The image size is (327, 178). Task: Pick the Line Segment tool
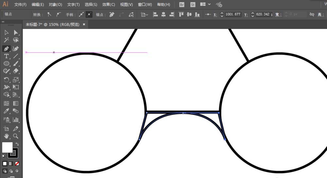click(x=16, y=56)
